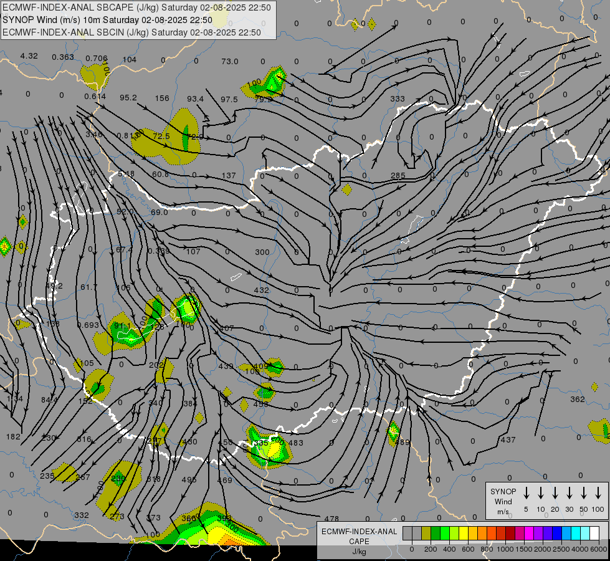Viewport: 610px width, 561px height.
Task: Click the 0.614 value on the map
Action: 95,97
